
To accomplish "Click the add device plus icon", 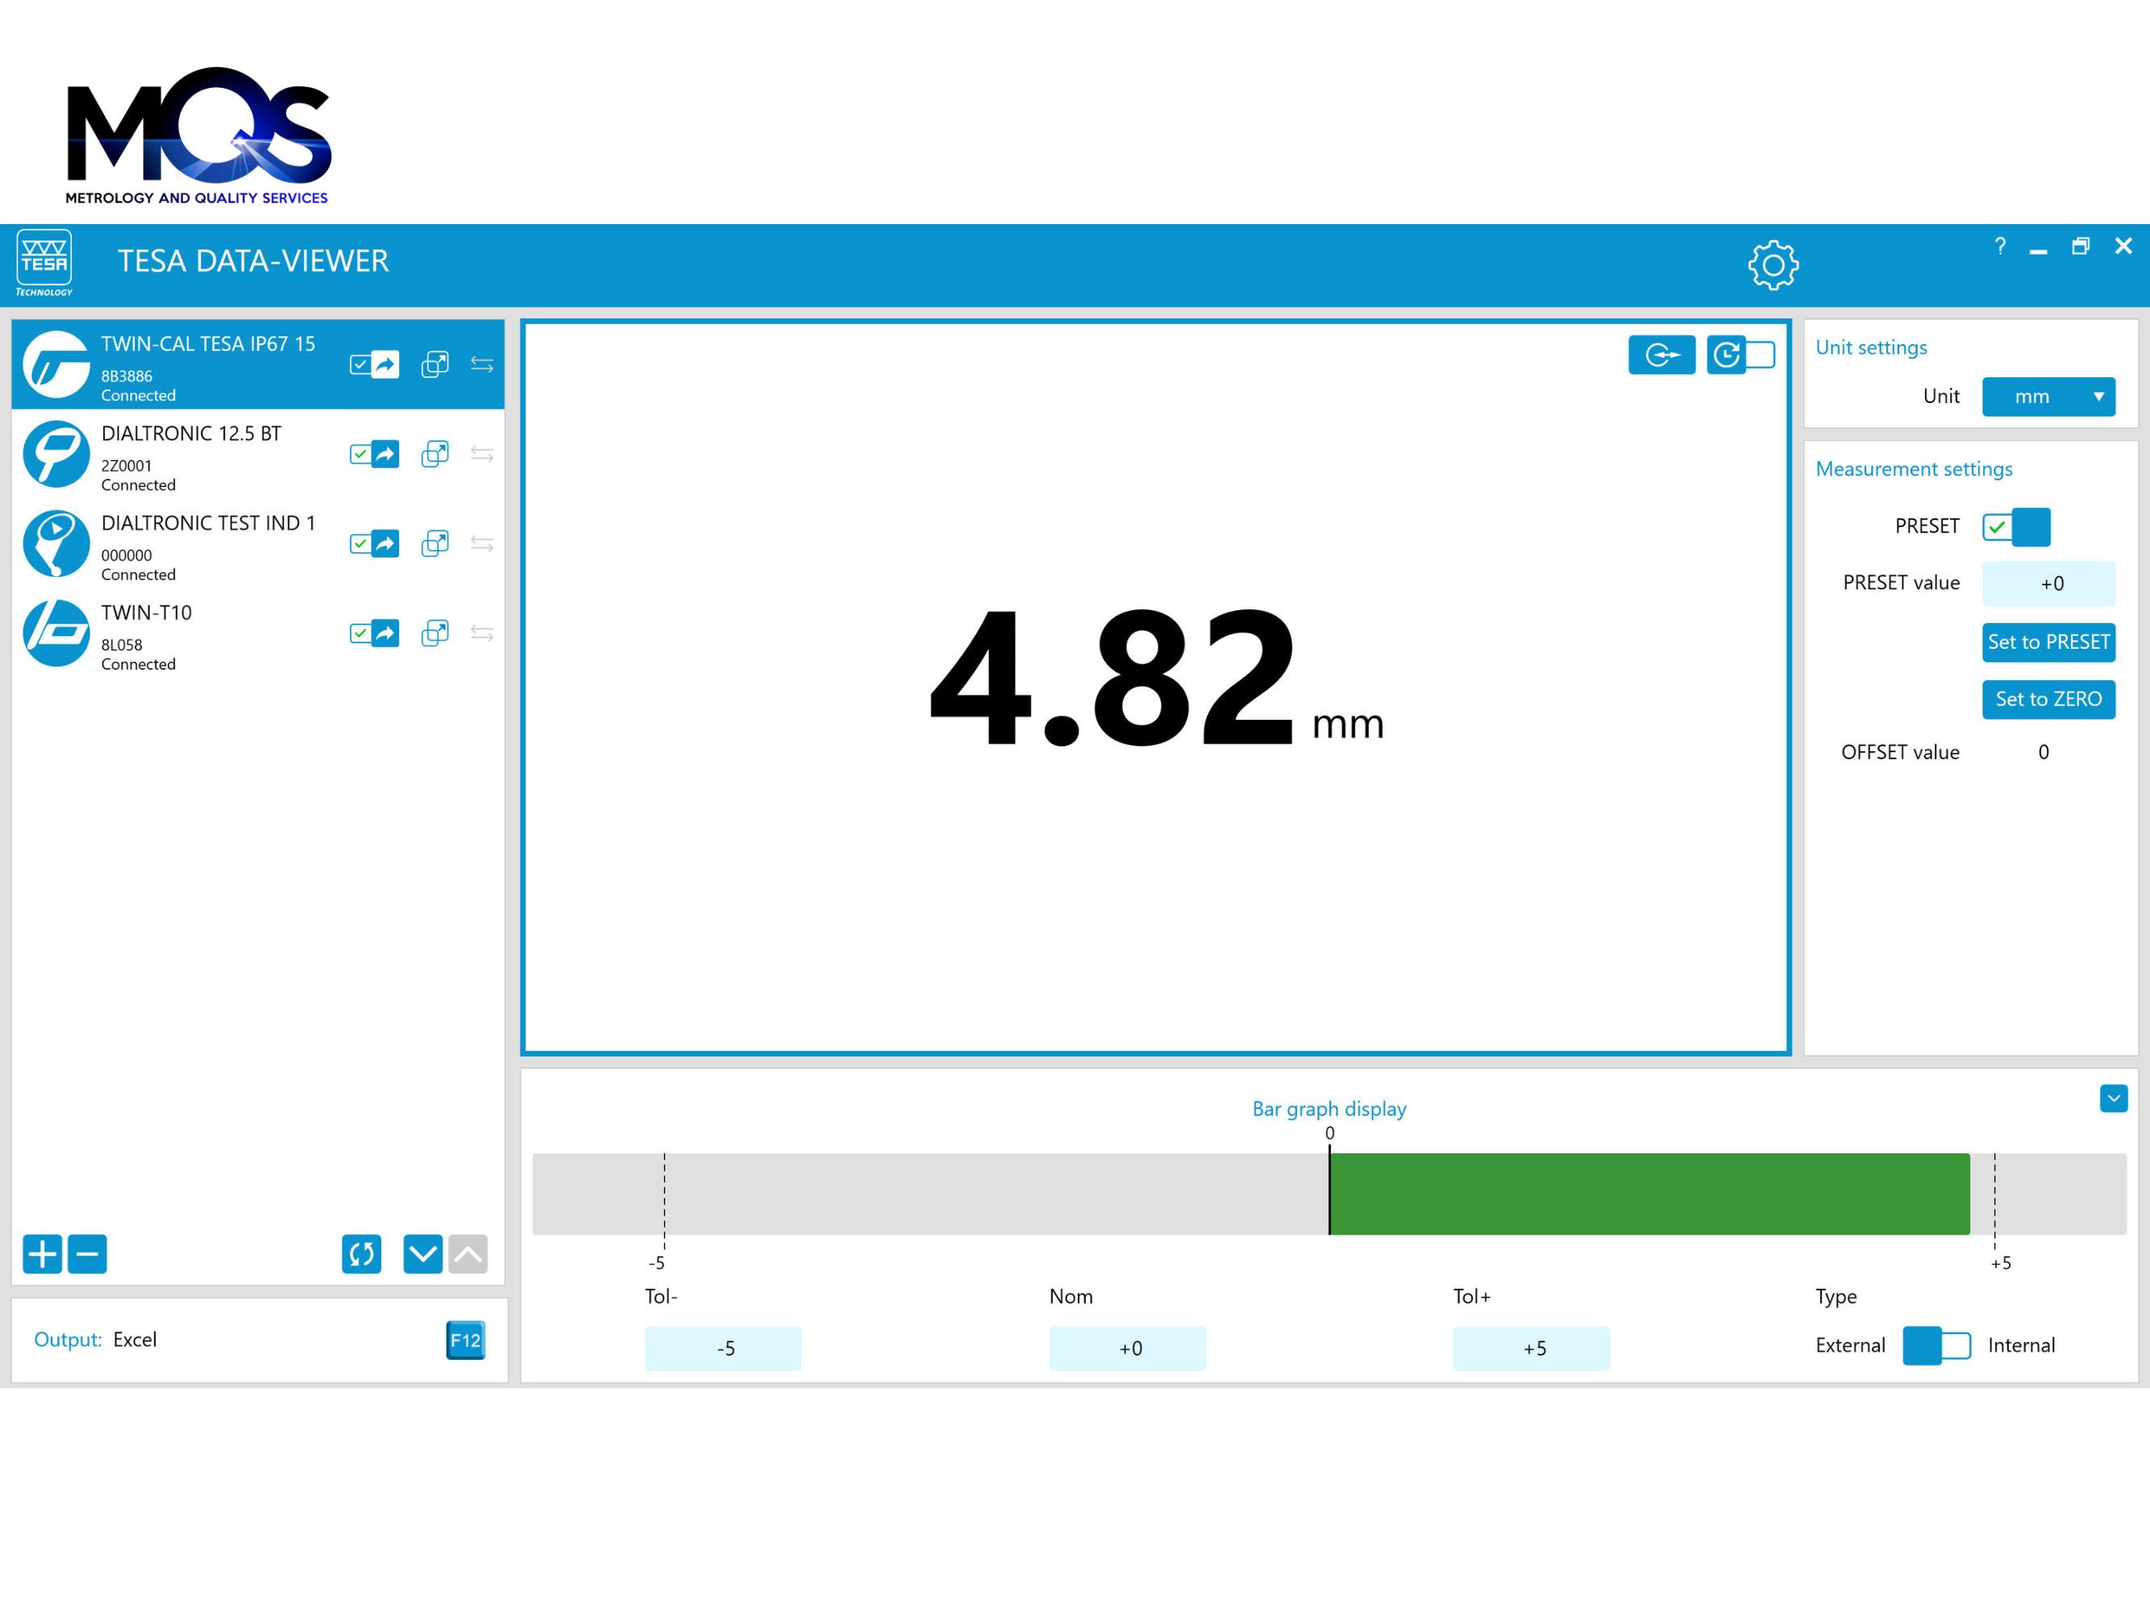I will pos(42,1254).
